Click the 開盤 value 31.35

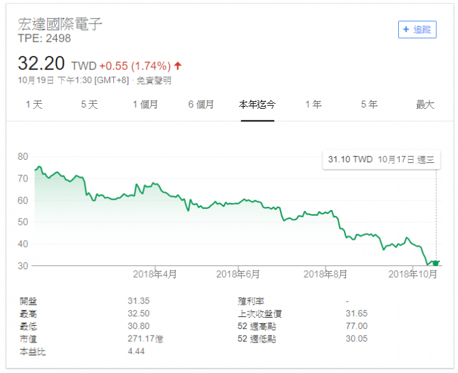click(139, 301)
